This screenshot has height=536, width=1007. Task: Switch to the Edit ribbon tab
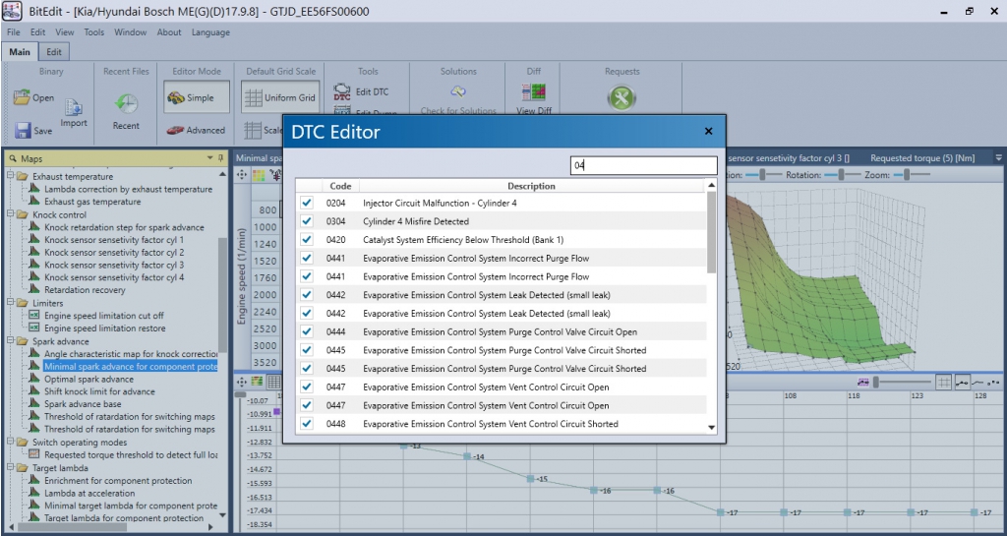click(x=55, y=52)
